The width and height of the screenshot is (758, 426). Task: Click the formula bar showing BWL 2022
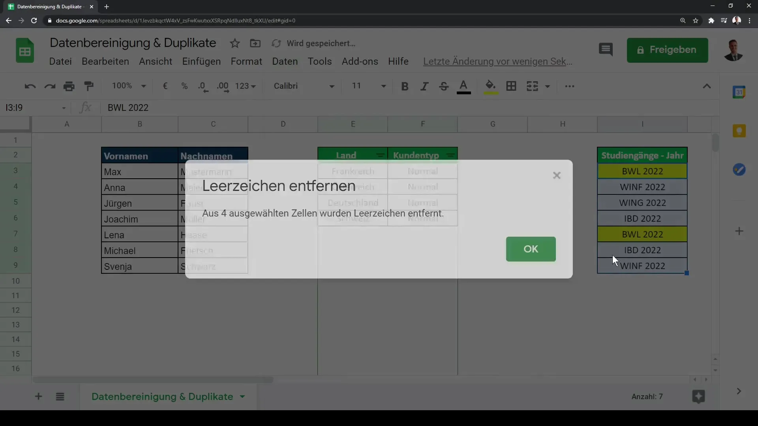(x=411, y=108)
